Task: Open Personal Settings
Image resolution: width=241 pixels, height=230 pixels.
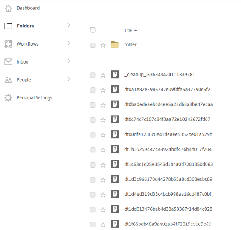Action: [x=34, y=98]
